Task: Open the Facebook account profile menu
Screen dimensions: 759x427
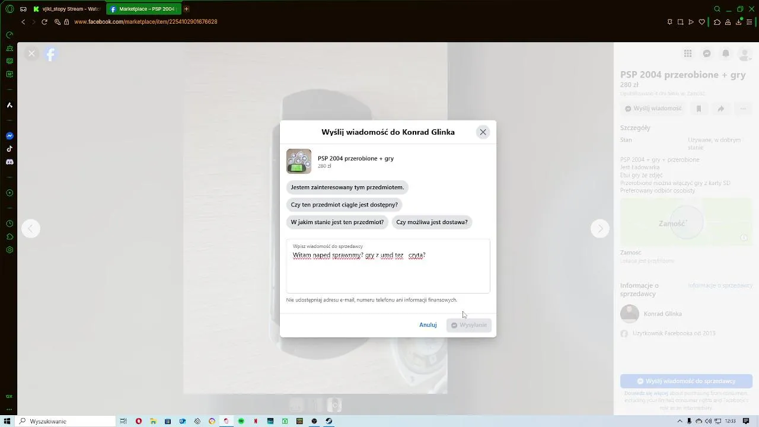Action: (x=745, y=53)
